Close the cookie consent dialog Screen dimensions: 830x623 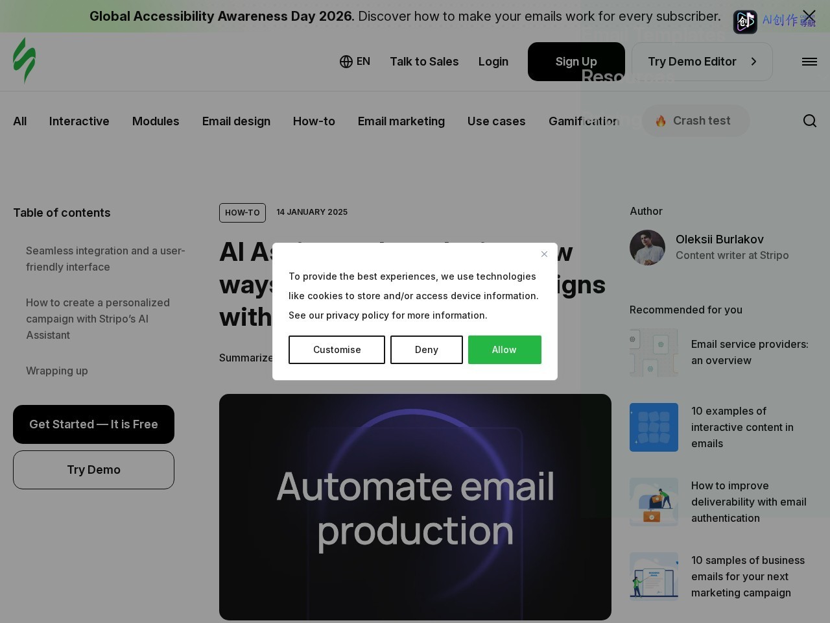544,254
